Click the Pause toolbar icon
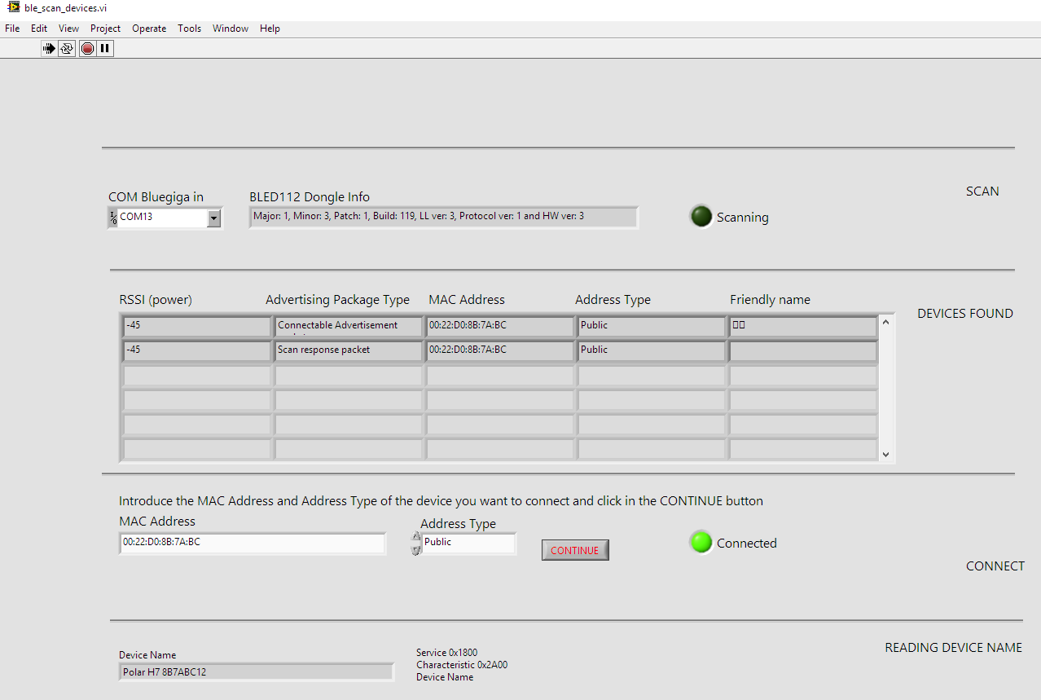Viewport: 1041px width, 700px height. pyautogui.click(x=105, y=49)
